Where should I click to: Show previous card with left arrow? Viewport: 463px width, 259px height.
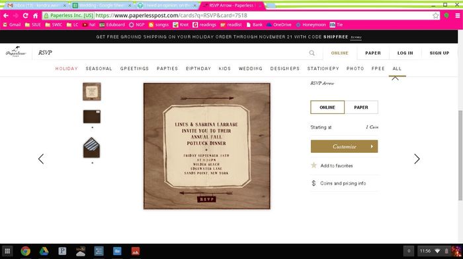coord(41,159)
